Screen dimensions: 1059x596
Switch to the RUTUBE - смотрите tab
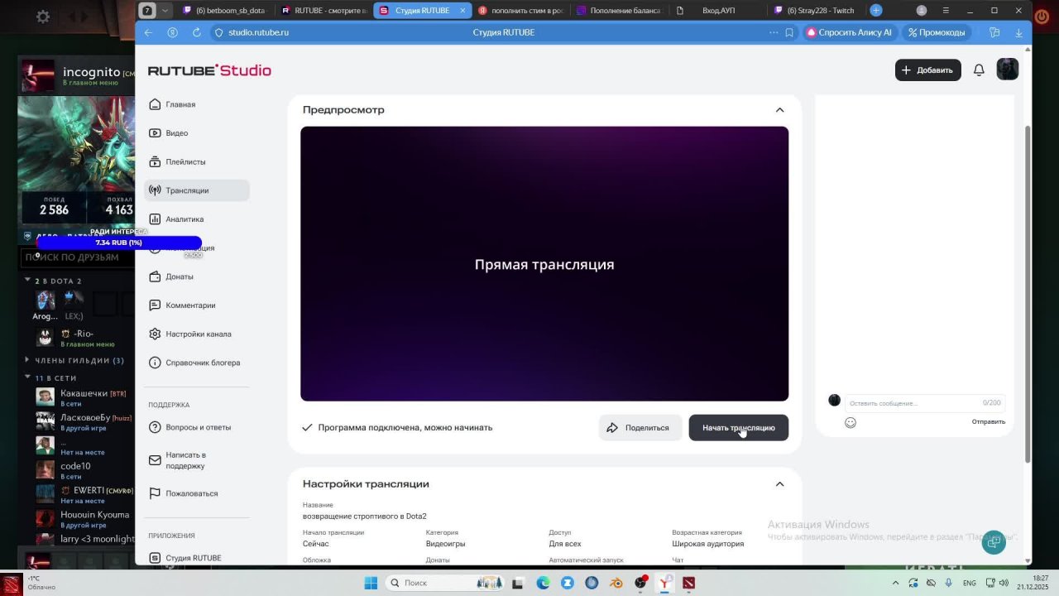(x=323, y=11)
